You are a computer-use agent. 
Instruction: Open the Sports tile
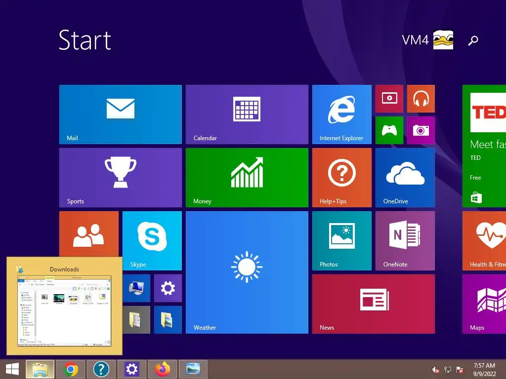pos(121,178)
